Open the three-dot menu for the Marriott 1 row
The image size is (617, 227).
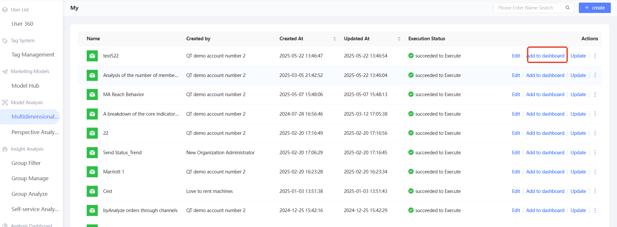point(595,172)
